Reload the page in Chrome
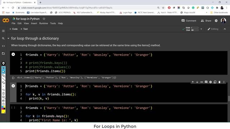230x129 pixels. click(x=13, y=8)
